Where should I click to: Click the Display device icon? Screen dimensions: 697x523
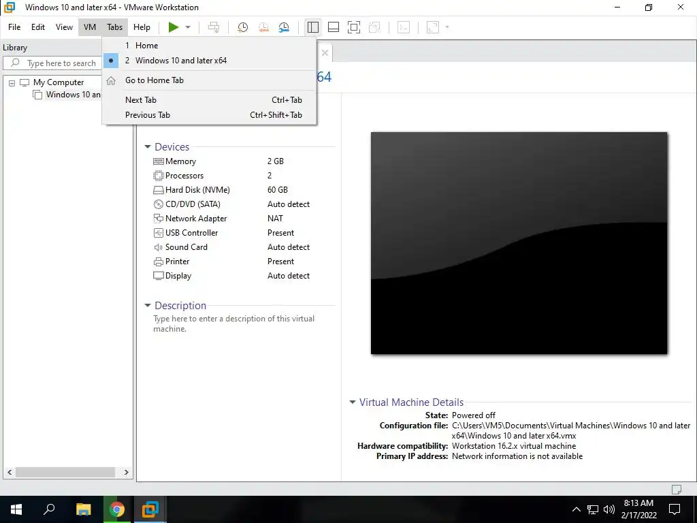point(158,276)
